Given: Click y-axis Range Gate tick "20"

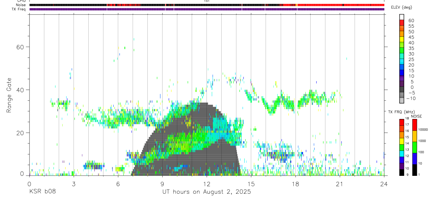Looking at the screenshot, I should coord(21,133).
